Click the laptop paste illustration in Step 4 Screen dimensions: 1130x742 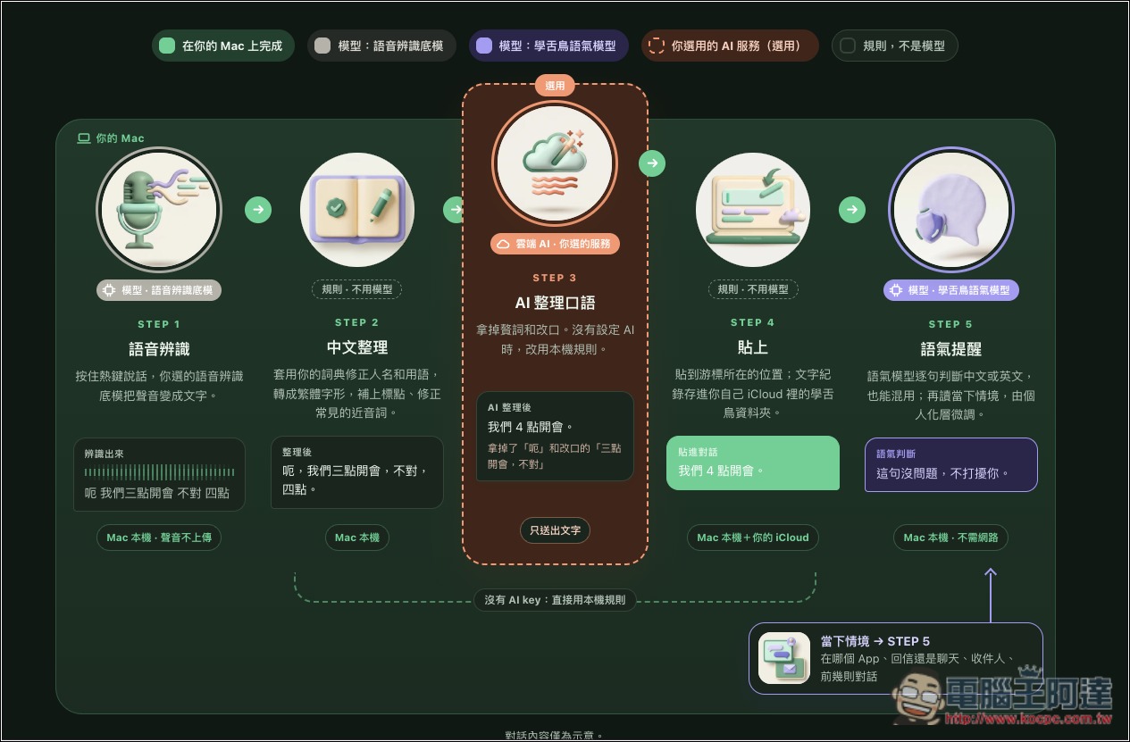pos(753,210)
